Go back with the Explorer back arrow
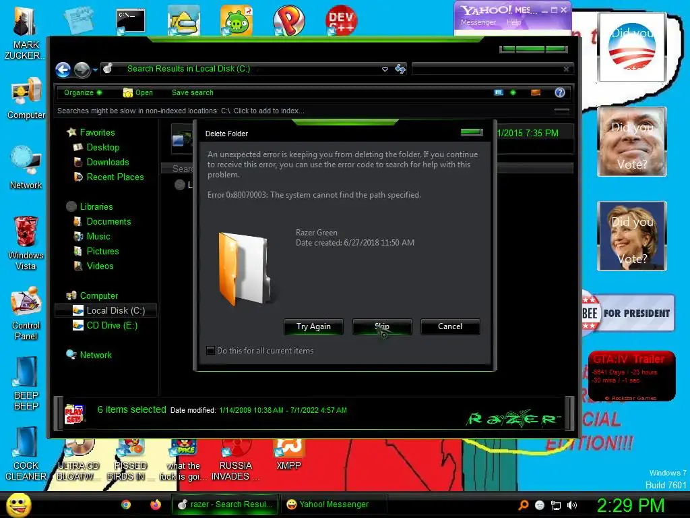This screenshot has width=690, height=518. pos(63,69)
